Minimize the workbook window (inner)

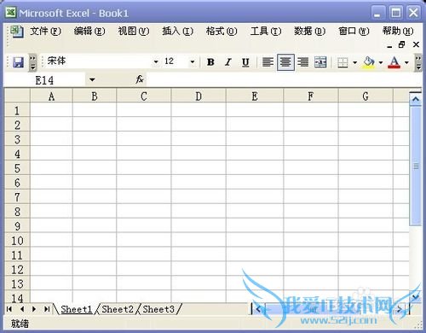[389, 45]
